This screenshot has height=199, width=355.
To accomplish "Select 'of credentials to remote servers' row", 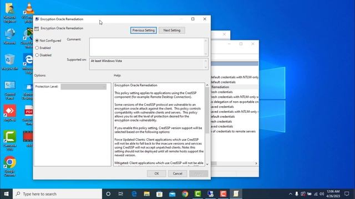I will (x=234, y=132).
